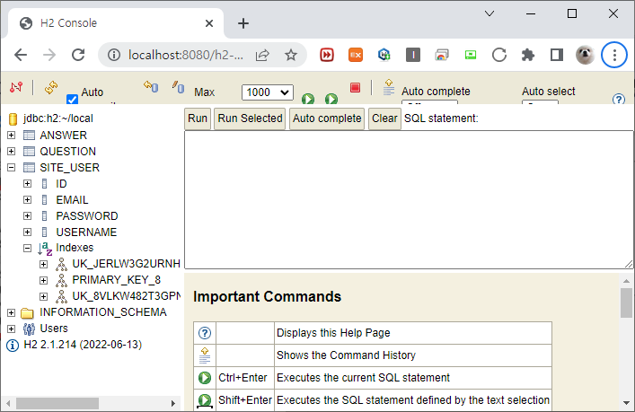
Task: Expand the PASSWORD column node
Action: (x=27, y=216)
